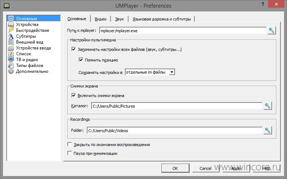Select Типы файлов section
287x179 pixels.
(34, 65)
